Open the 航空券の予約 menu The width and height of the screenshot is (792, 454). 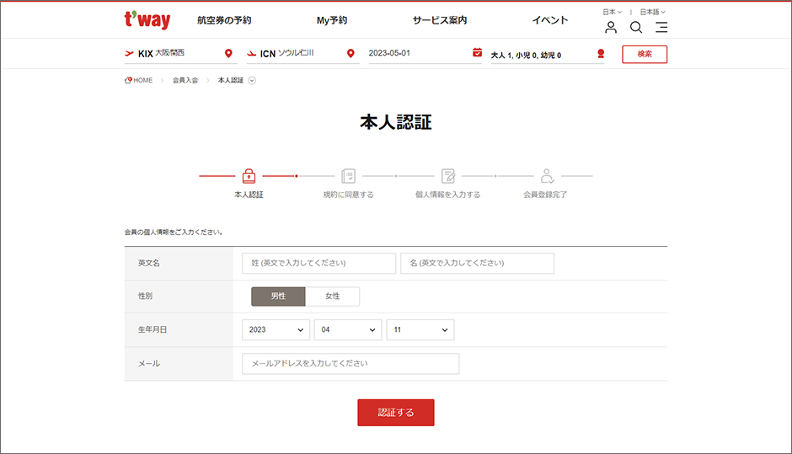(224, 20)
